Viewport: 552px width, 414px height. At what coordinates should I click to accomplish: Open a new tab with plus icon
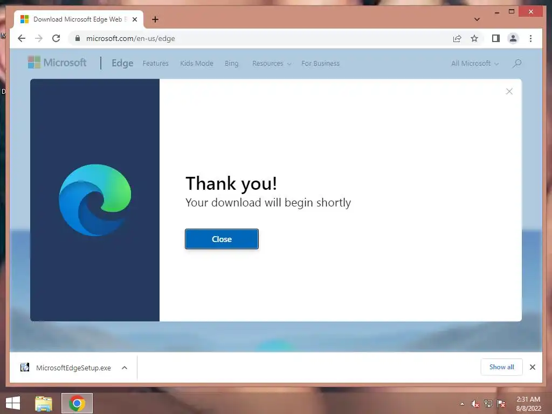tap(155, 19)
